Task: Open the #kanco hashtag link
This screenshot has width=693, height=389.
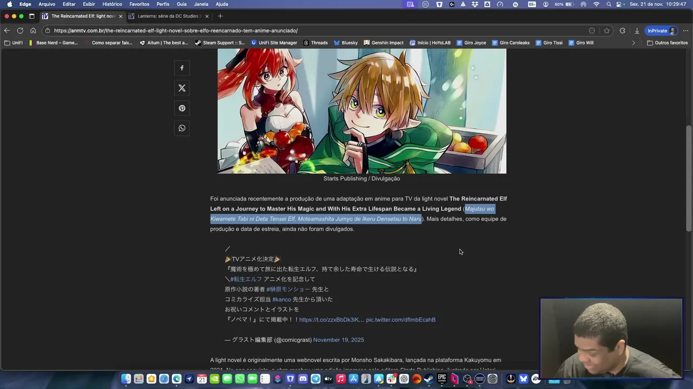Action: pyautogui.click(x=282, y=299)
